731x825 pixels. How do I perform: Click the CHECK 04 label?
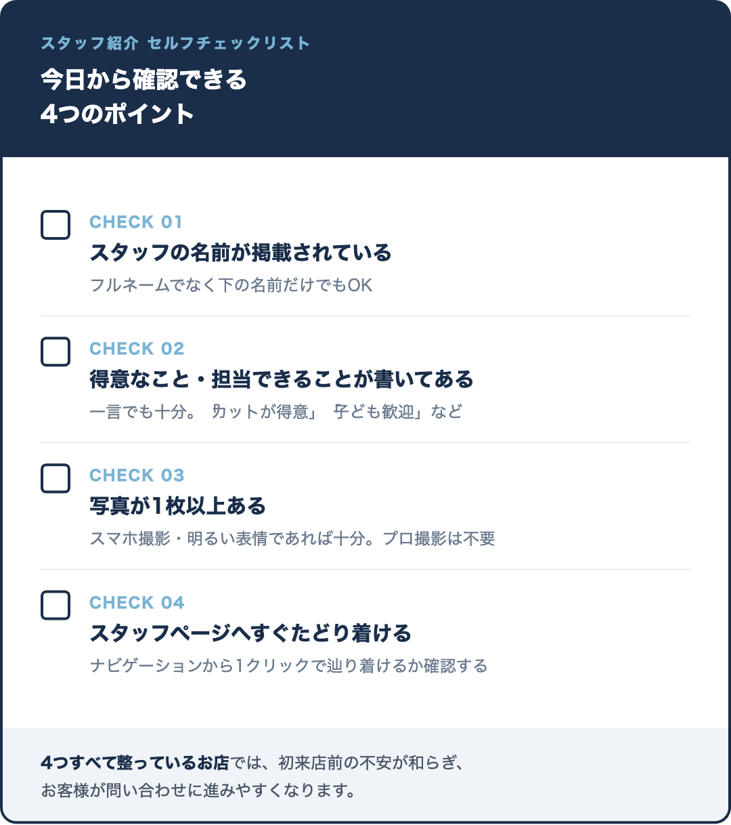coord(137,603)
